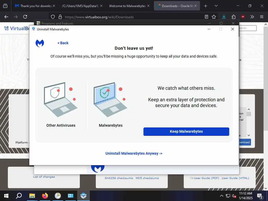
Task: Open a new browser tab
Action: pyautogui.click(x=206, y=6)
